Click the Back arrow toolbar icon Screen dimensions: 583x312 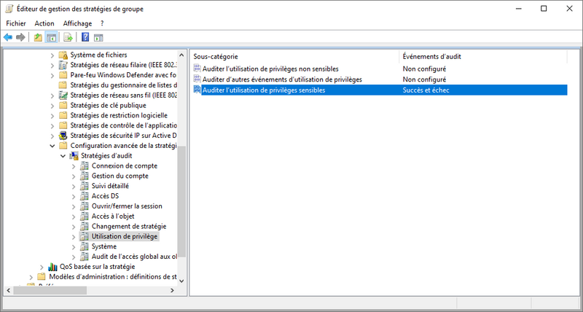[x=8, y=37]
